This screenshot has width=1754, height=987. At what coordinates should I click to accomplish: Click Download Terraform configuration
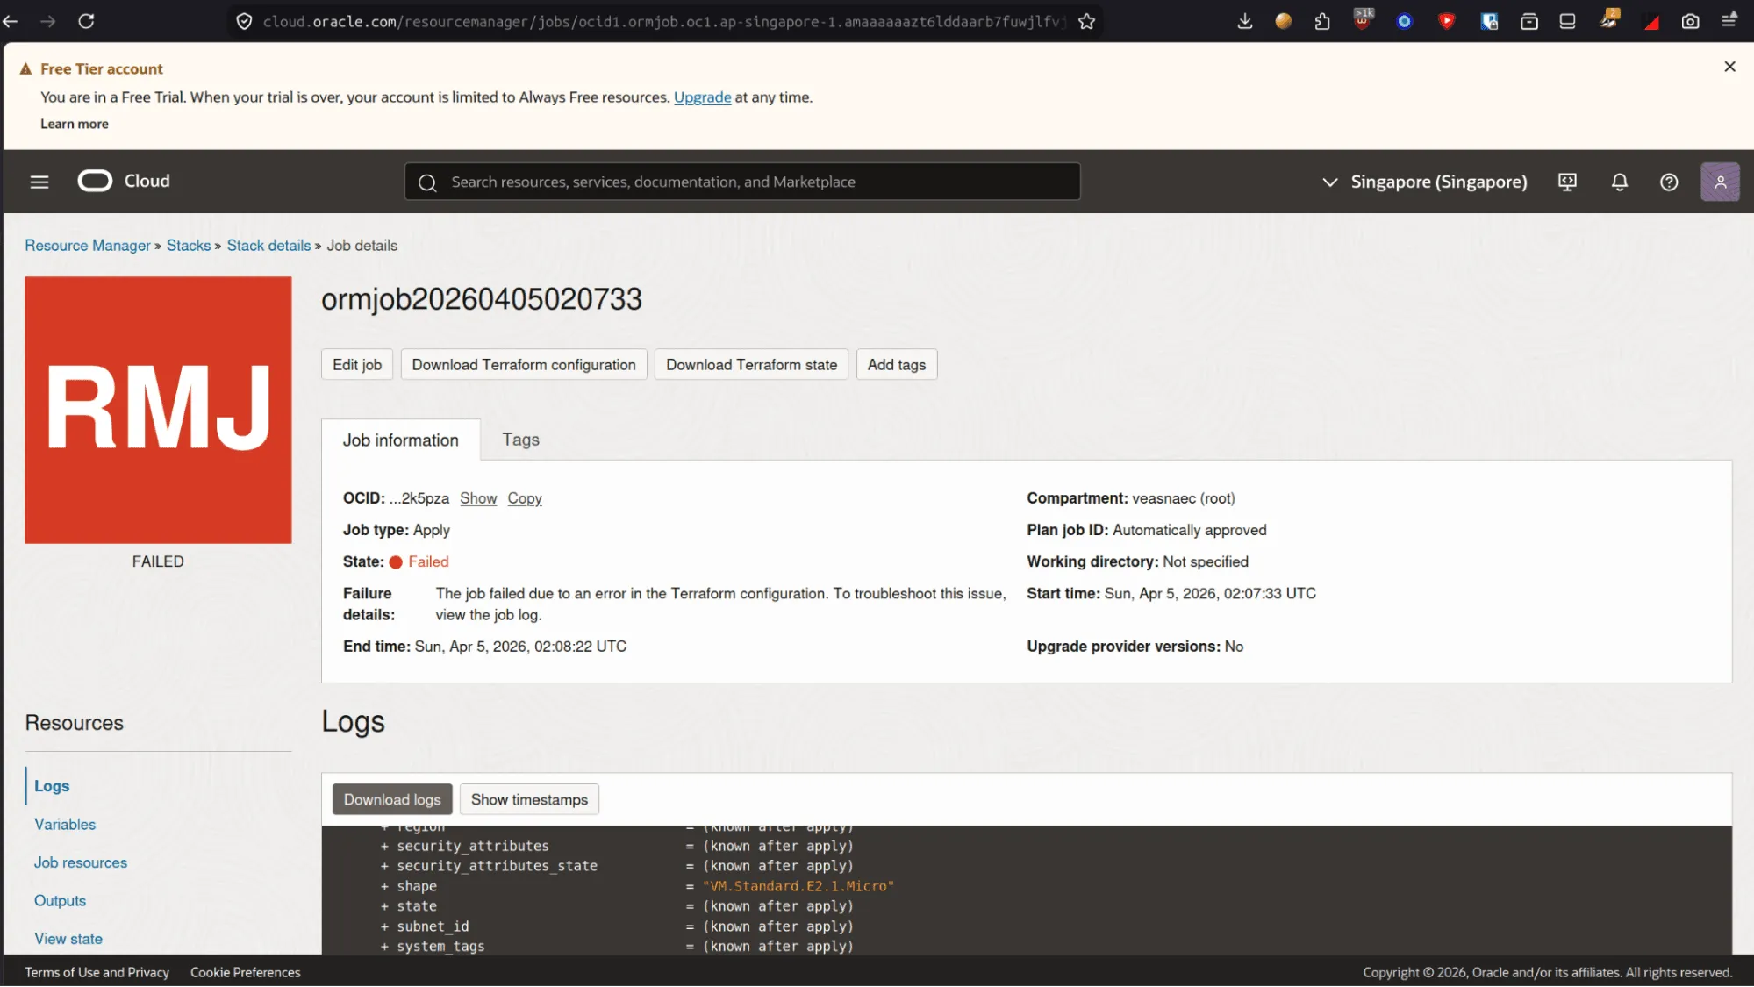[524, 365]
